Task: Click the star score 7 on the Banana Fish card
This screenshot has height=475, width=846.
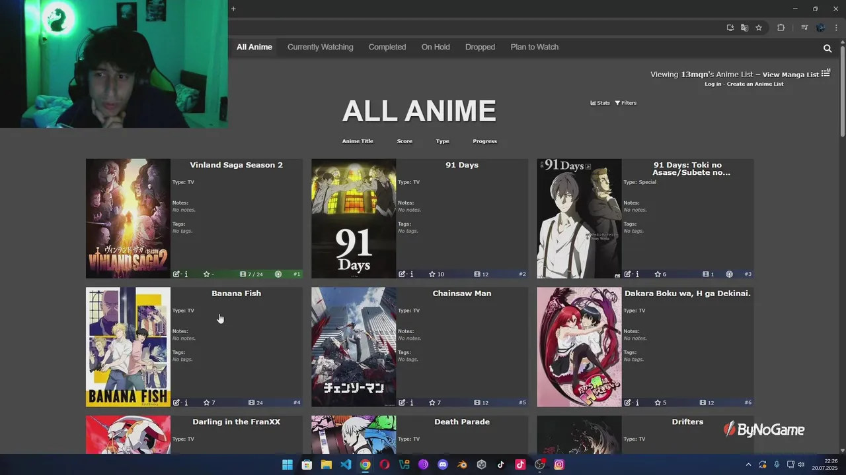Action: click(210, 402)
